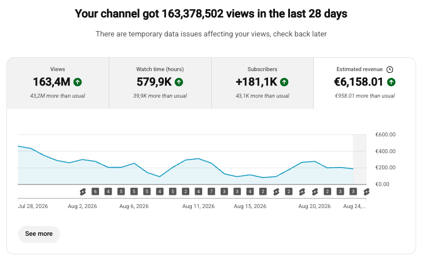Click the green up arrow beside €6,158.01

tap(391, 82)
